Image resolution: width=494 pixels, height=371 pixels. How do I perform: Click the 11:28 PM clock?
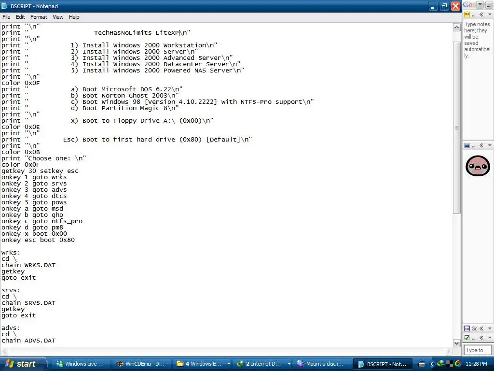476,364
